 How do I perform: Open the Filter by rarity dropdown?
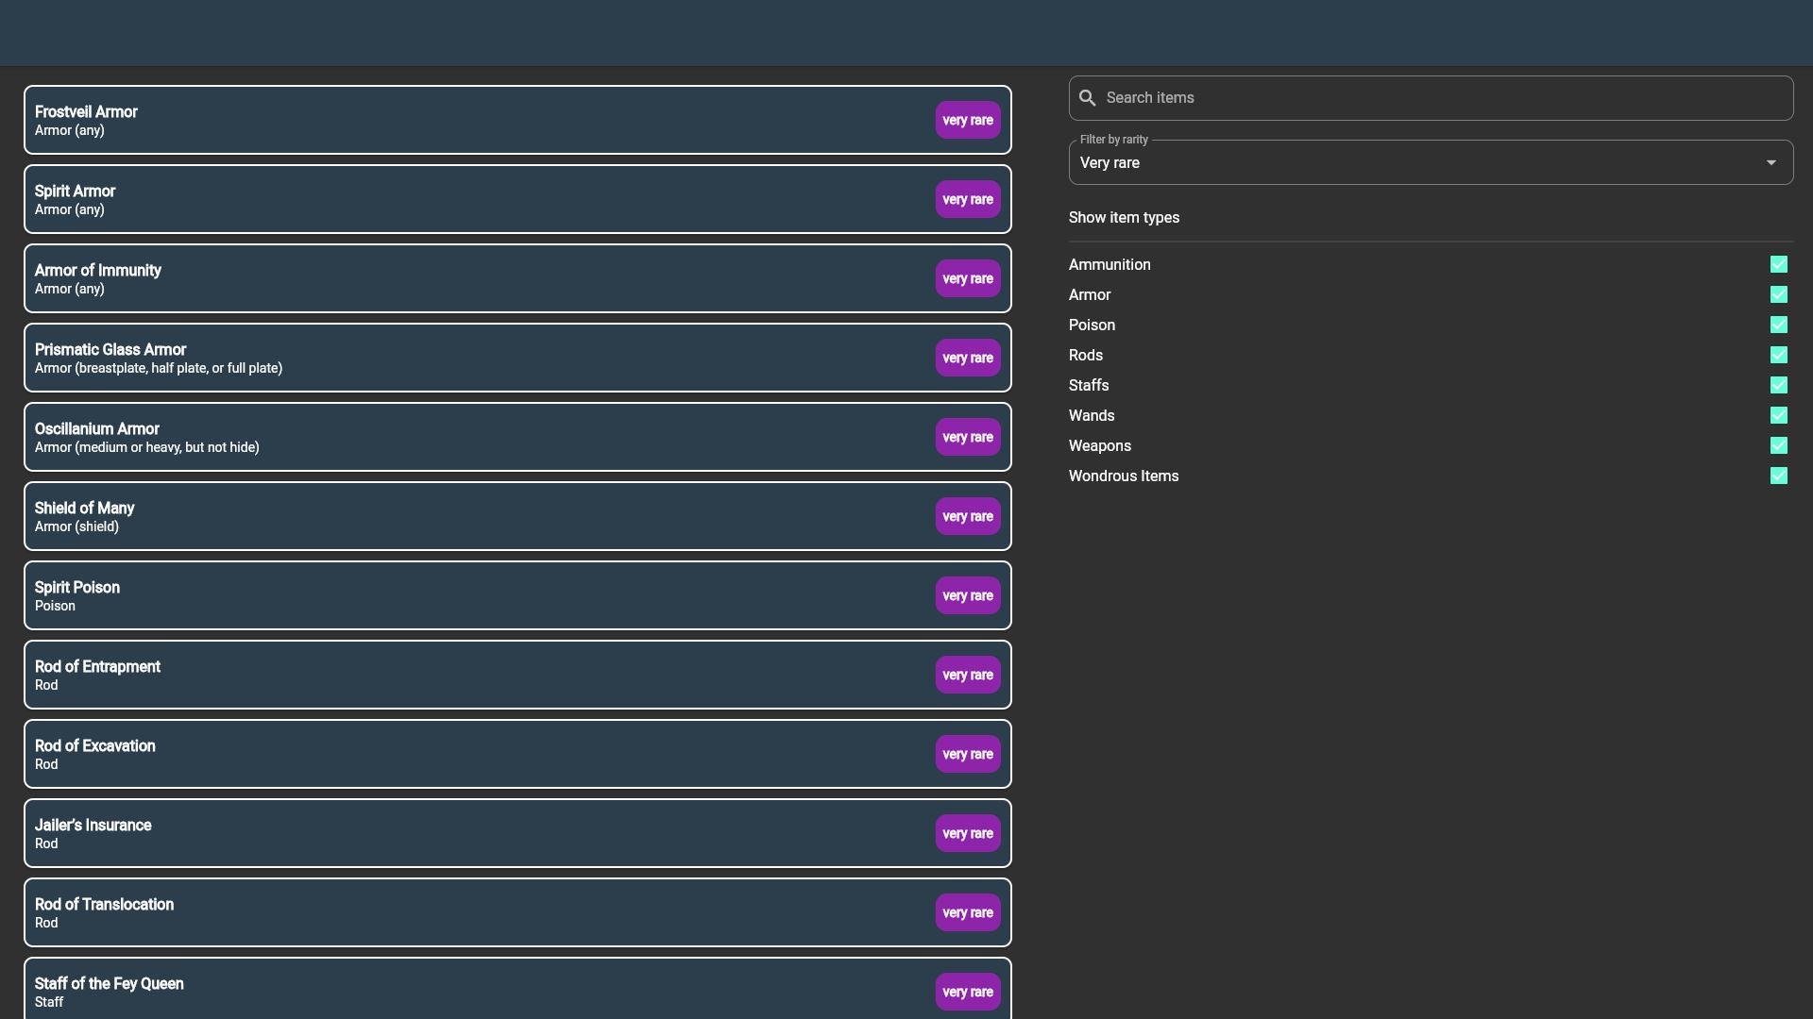(x=1416, y=163)
